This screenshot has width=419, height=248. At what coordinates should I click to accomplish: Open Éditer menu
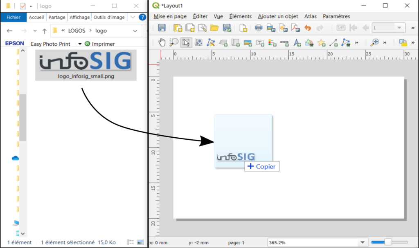click(200, 16)
